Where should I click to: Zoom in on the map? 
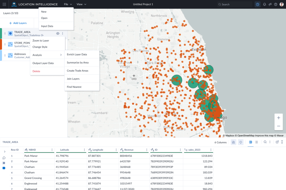coord(278,118)
